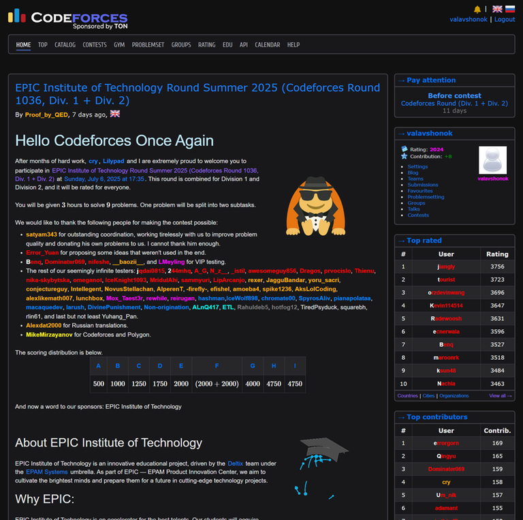Go to the PROBLEMSET tab

pyautogui.click(x=148, y=45)
